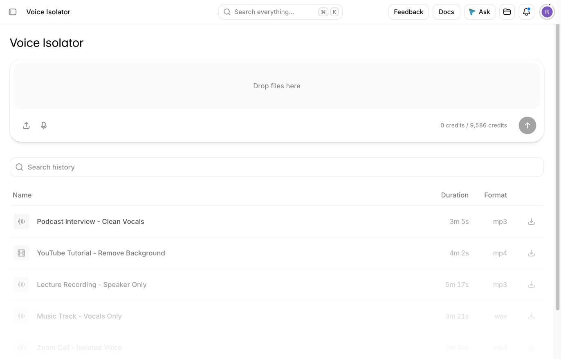Screen dimensions: 561x359
Task: Focus the Search everything field
Action: (280, 12)
